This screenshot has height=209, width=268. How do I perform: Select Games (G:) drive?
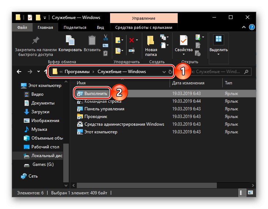click(39, 164)
